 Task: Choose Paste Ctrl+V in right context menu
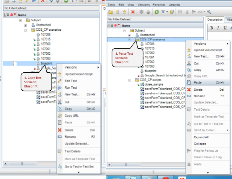click(208, 82)
